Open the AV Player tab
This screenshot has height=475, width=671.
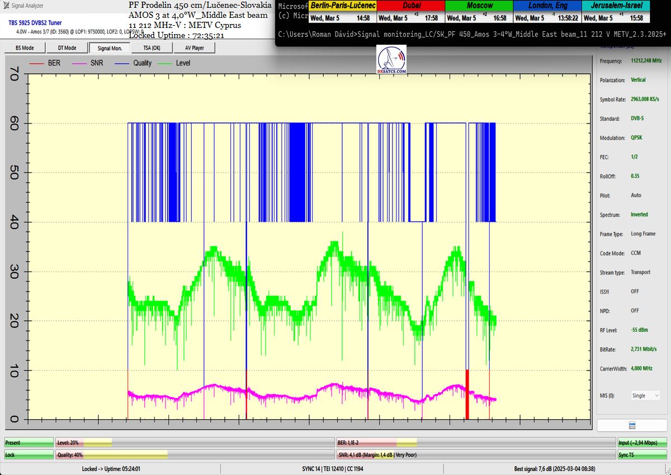(194, 48)
